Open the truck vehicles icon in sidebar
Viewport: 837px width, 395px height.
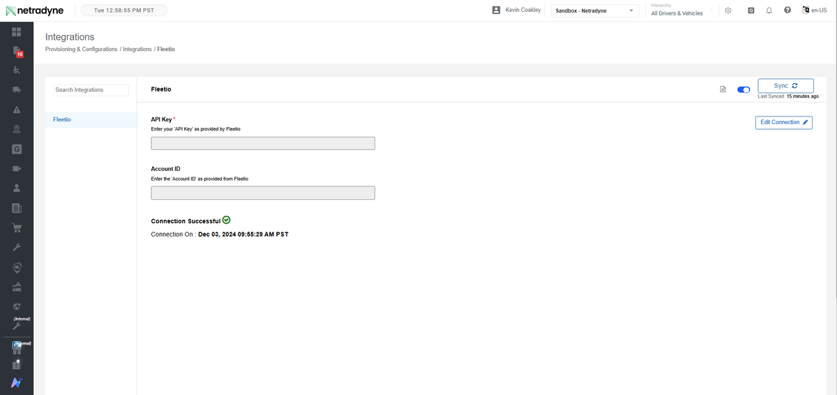17,90
